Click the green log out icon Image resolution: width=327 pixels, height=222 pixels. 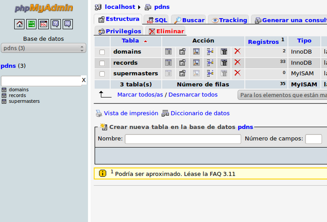(31, 24)
